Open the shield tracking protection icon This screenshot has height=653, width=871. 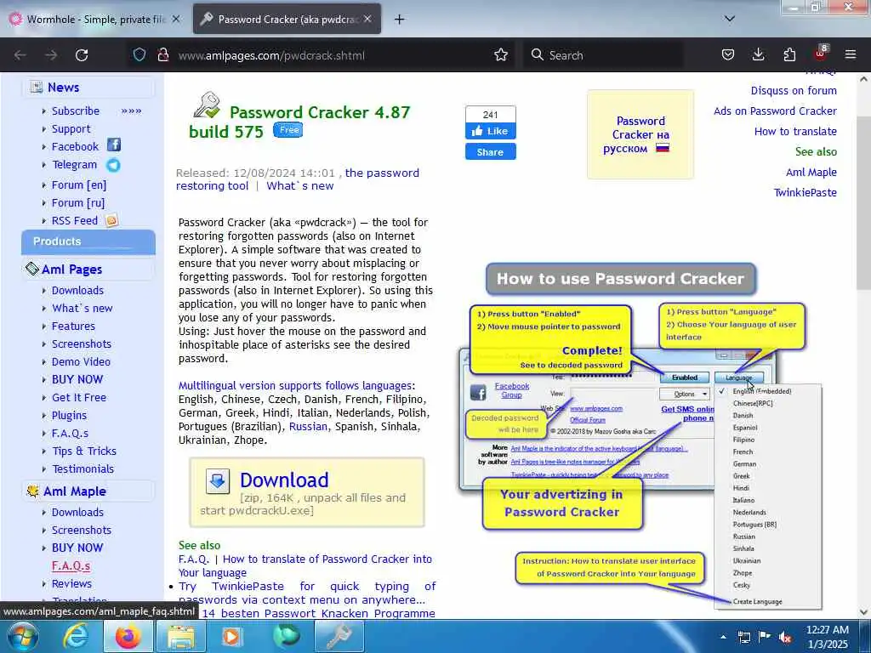(x=139, y=54)
